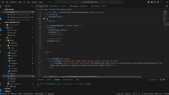Click the Prettier status item
The height and width of the screenshot is (95, 169).
(166, 94)
